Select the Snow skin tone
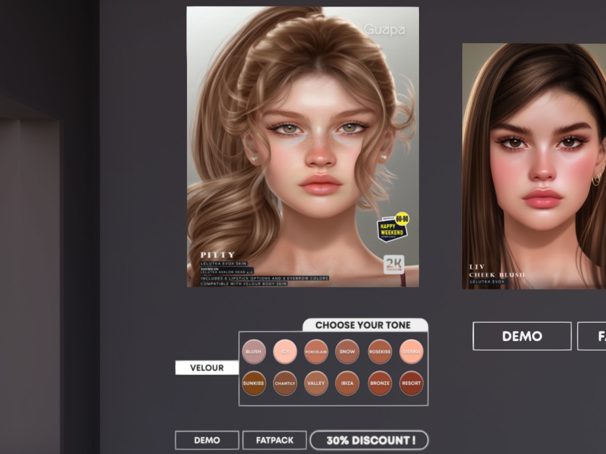 (347, 352)
